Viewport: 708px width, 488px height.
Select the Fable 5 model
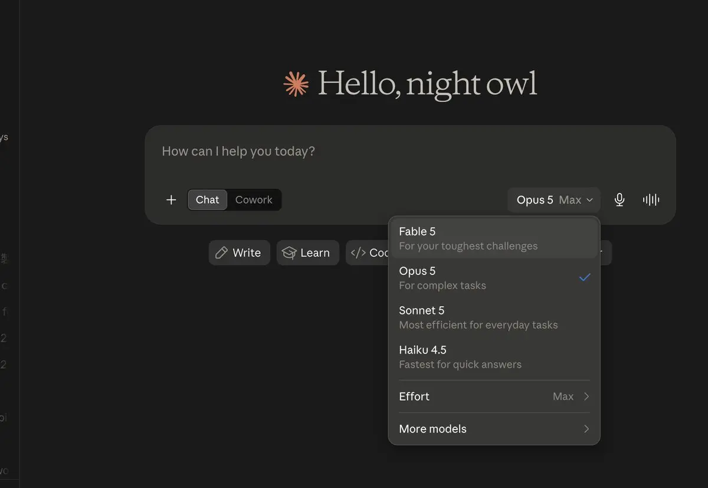(494, 238)
